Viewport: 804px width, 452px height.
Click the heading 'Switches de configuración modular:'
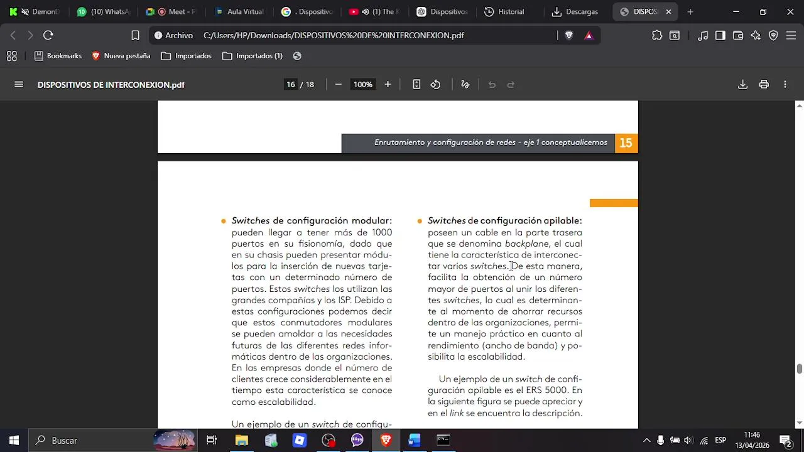(312, 221)
